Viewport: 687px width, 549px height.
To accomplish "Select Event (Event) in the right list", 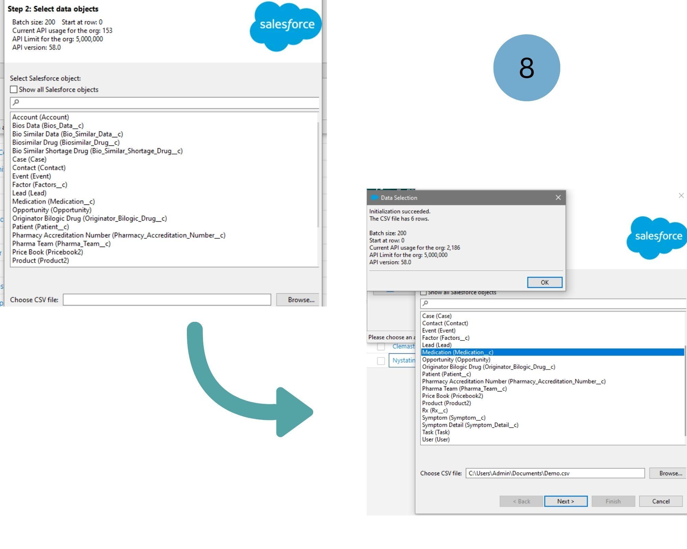I will (439, 330).
